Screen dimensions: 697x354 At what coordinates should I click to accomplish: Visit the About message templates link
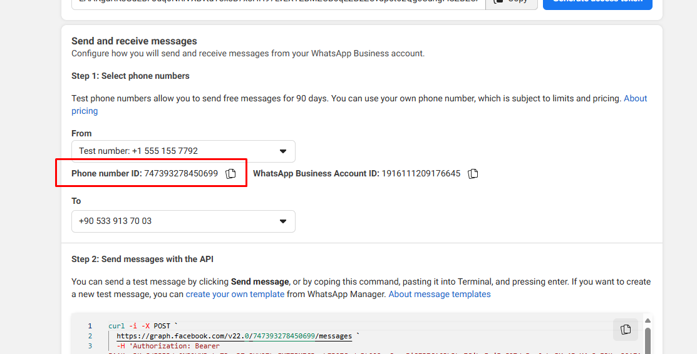pyautogui.click(x=439, y=294)
